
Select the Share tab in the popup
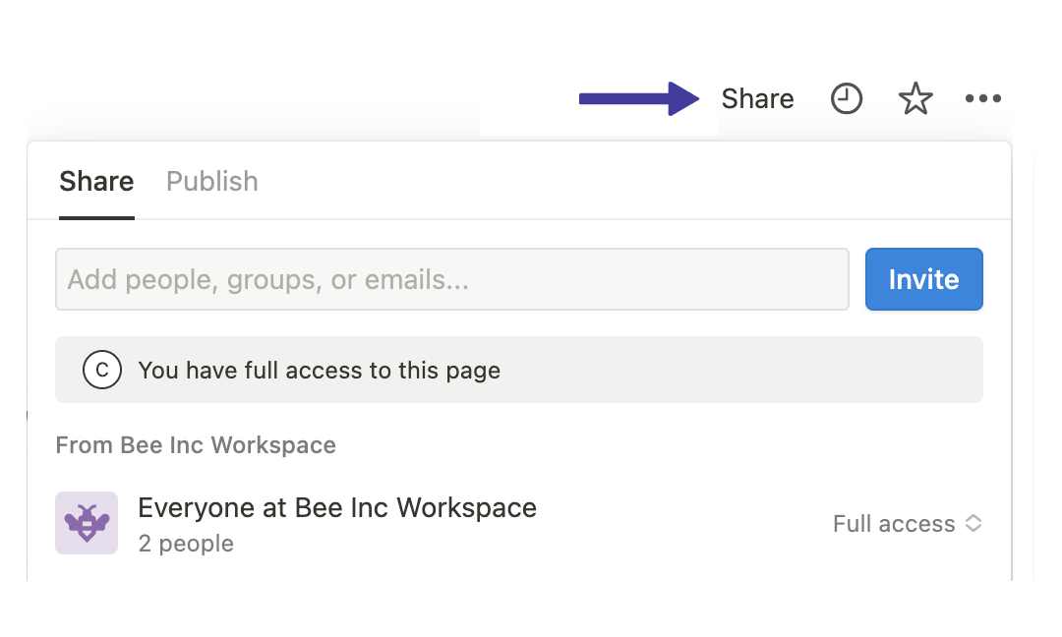[x=96, y=182]
